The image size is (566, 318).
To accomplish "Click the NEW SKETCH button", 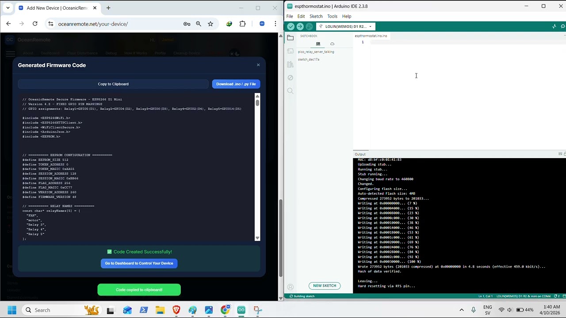I will click(325, 286).
